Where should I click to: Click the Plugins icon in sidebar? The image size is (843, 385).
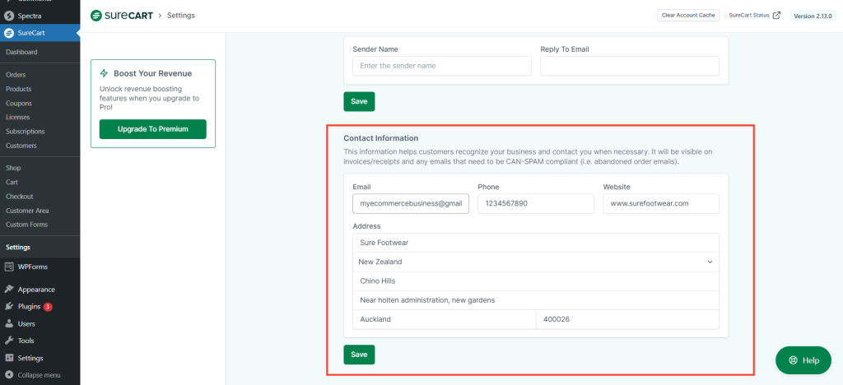pos(8,307)
